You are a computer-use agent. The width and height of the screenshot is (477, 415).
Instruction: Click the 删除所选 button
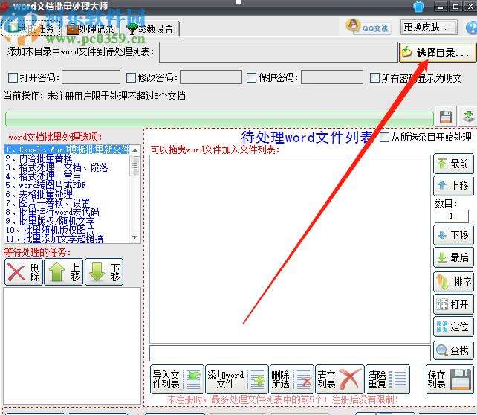pos(292,379)
